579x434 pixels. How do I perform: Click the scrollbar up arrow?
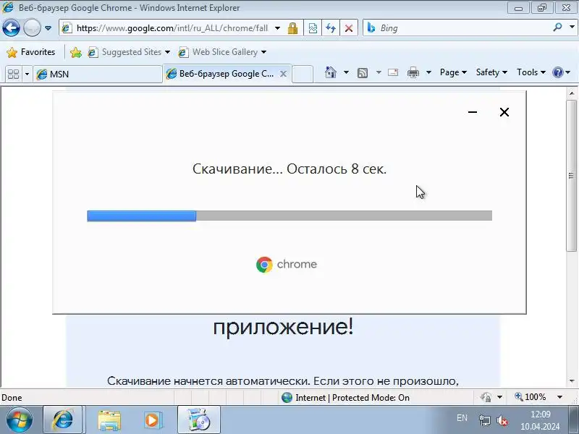click(572, 93)
